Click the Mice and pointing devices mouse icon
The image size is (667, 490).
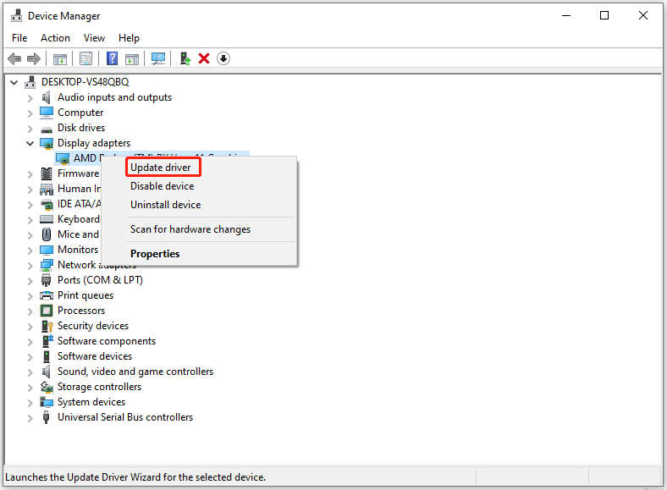(47, 234)
